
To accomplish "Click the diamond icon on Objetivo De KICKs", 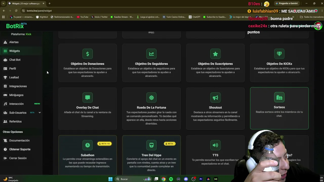I will pyautogui.click(x=279, y=54).
